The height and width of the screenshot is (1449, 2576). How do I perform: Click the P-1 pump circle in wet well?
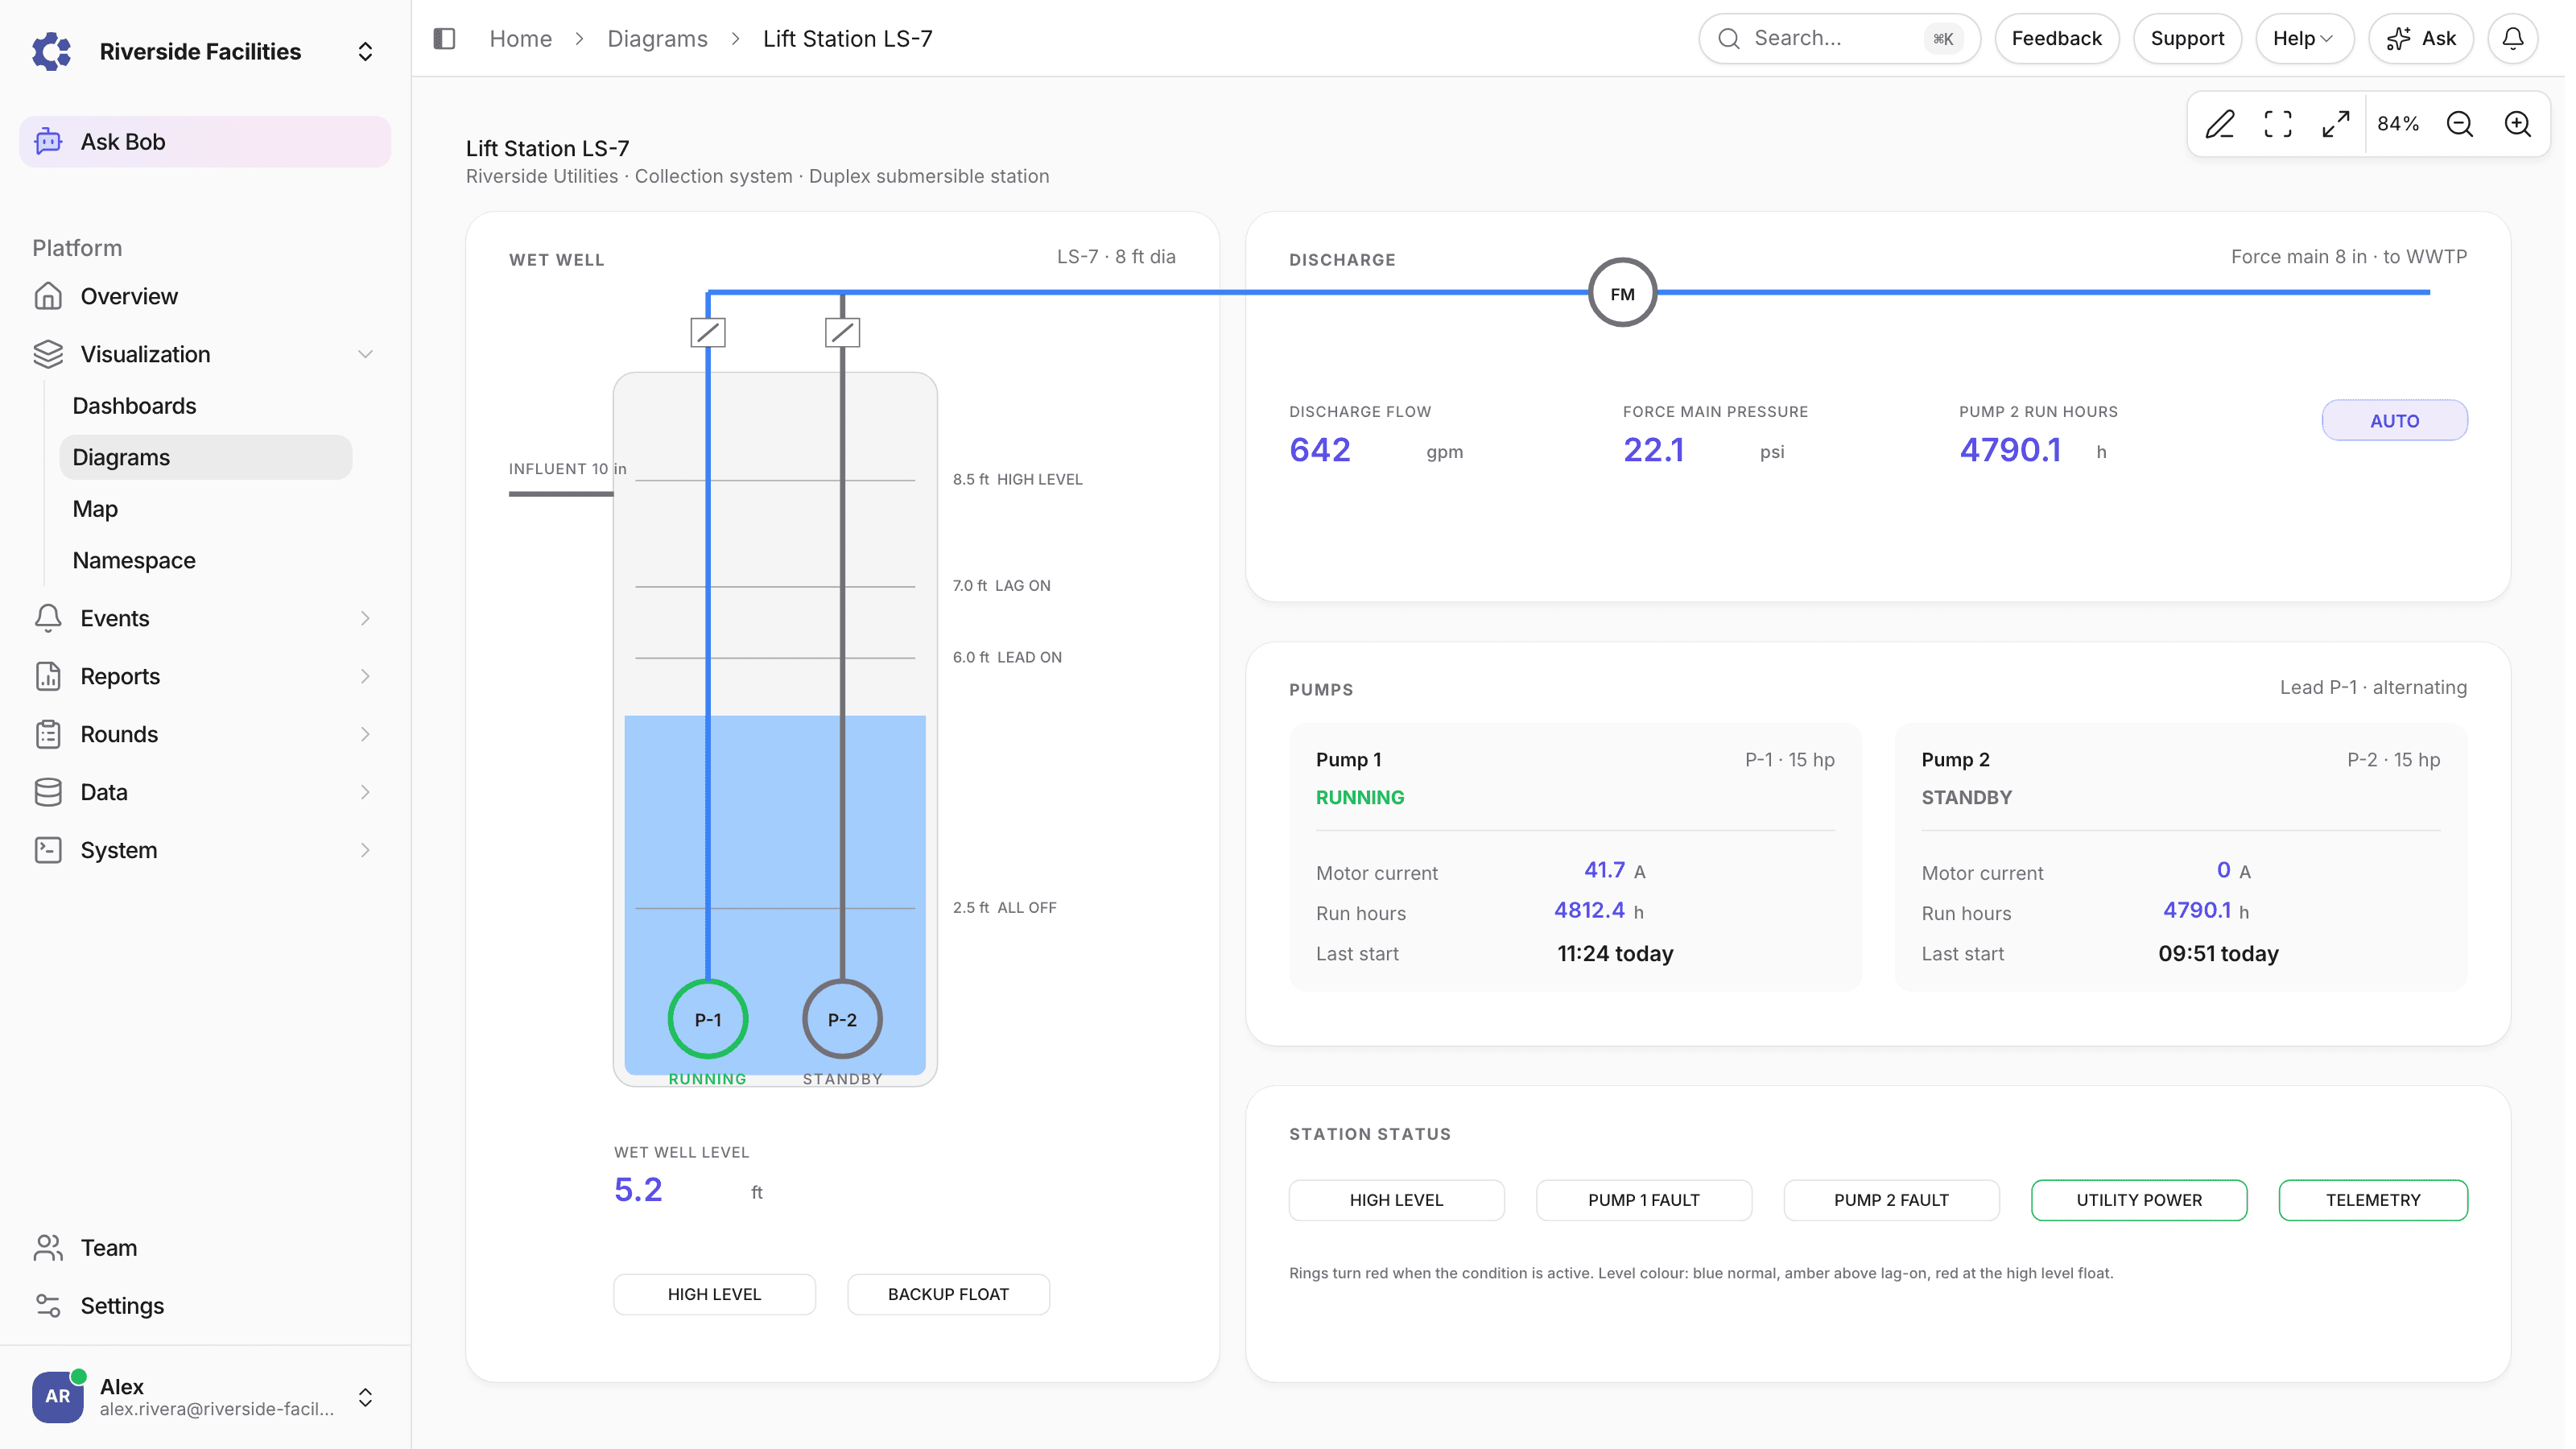(x=708, y=1019)
